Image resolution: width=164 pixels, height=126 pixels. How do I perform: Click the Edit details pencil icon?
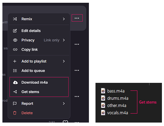coord(15,31)
